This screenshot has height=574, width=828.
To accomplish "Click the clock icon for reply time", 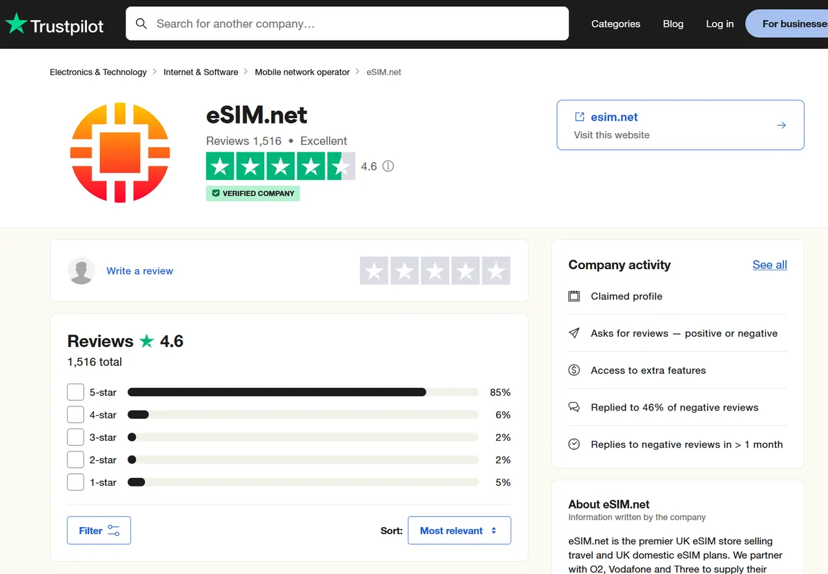I will (574, 444).
